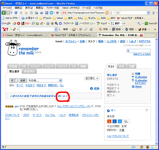Open the ファイル menu
159x150 pixels.
[x=7, y=8]
